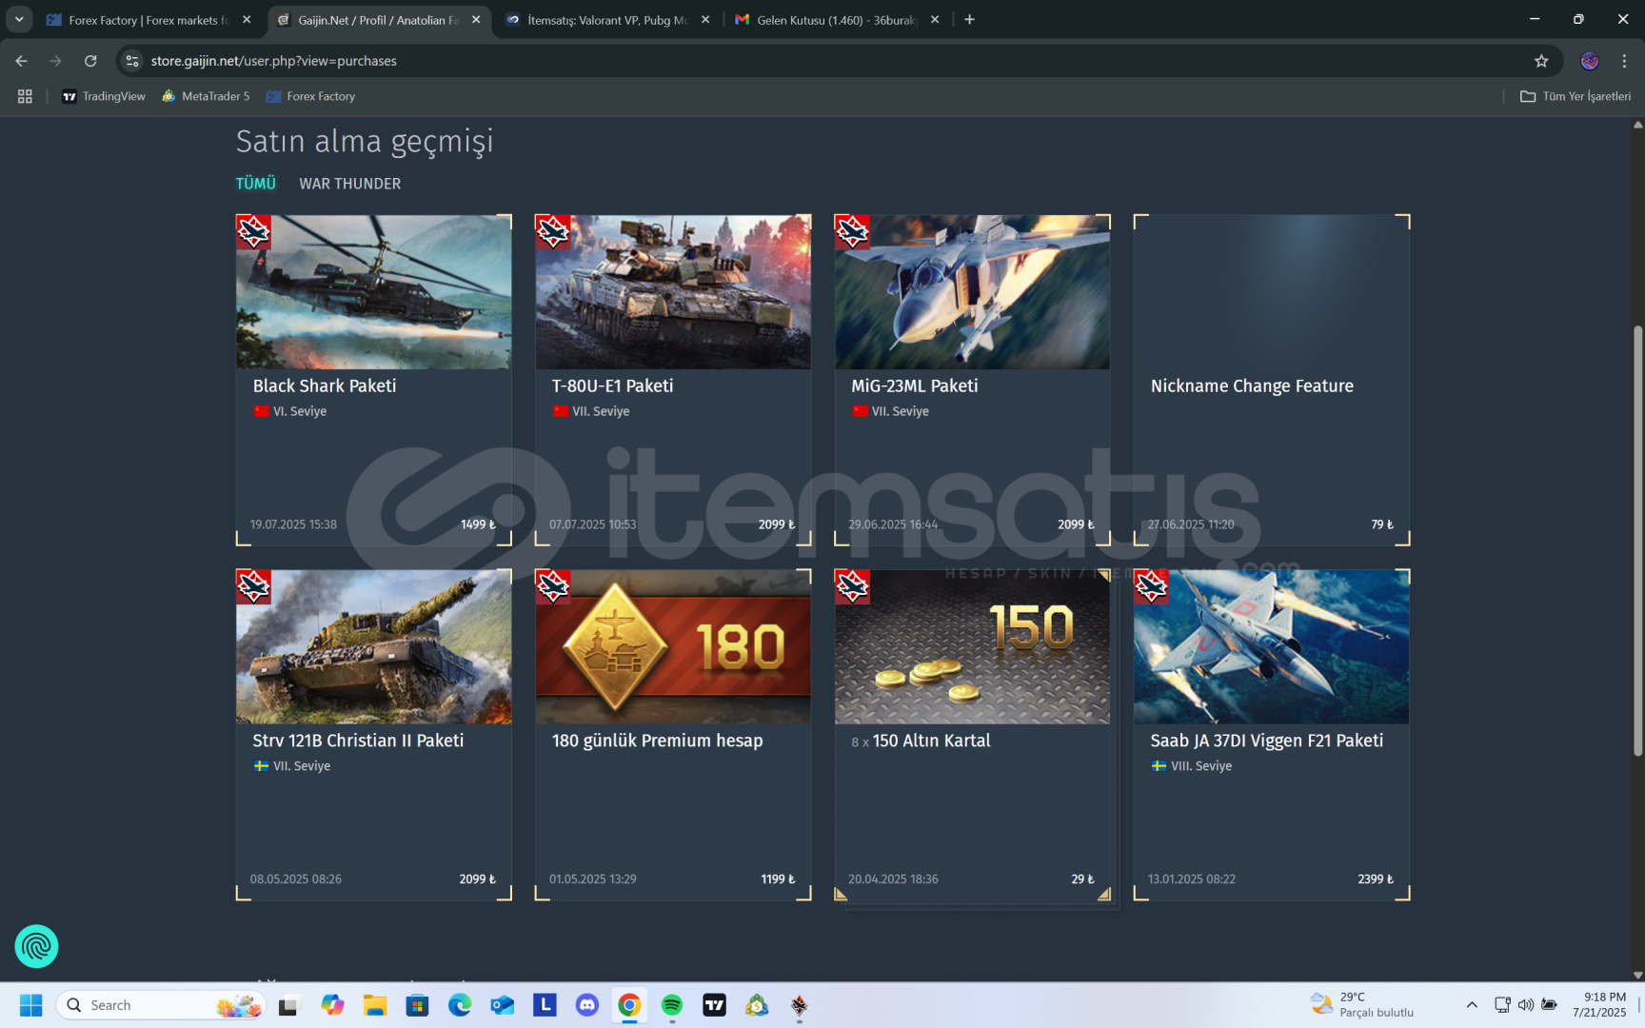Image resolution: width=1645 pixels, height=1028 pixels.
Task: Open the clock and date flyout
Action: pyautogui.click(x=1599, y=1005)
